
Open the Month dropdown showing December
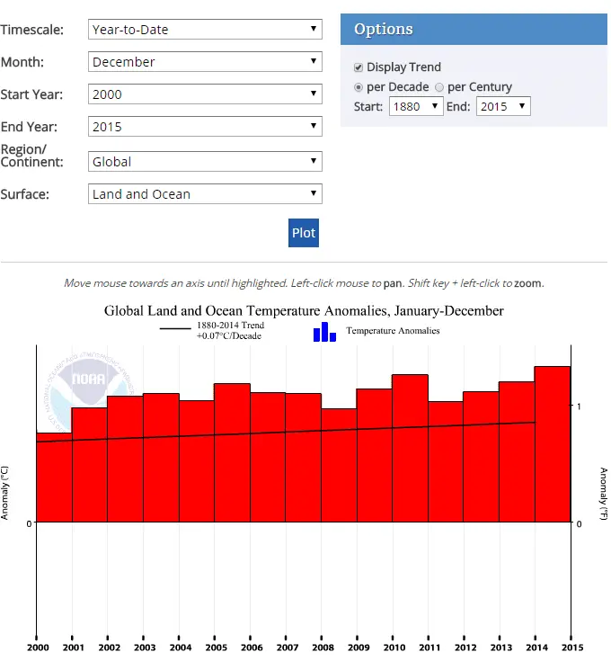click(x=205, y=61)
